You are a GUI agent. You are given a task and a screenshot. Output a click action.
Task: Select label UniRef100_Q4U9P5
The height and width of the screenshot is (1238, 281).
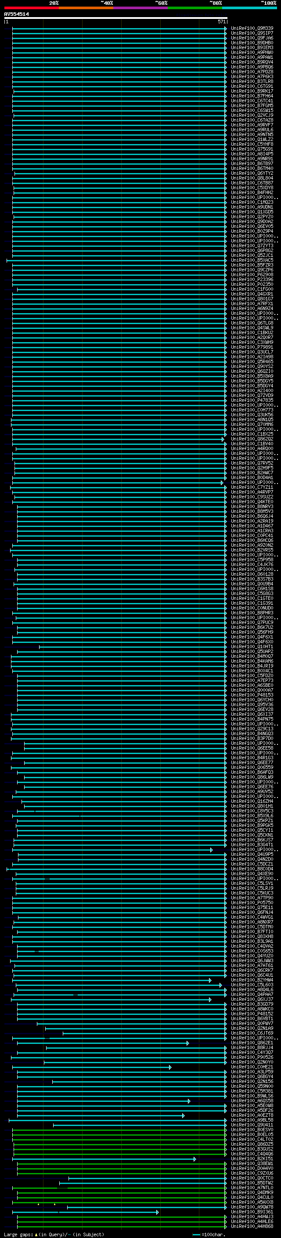252,855
